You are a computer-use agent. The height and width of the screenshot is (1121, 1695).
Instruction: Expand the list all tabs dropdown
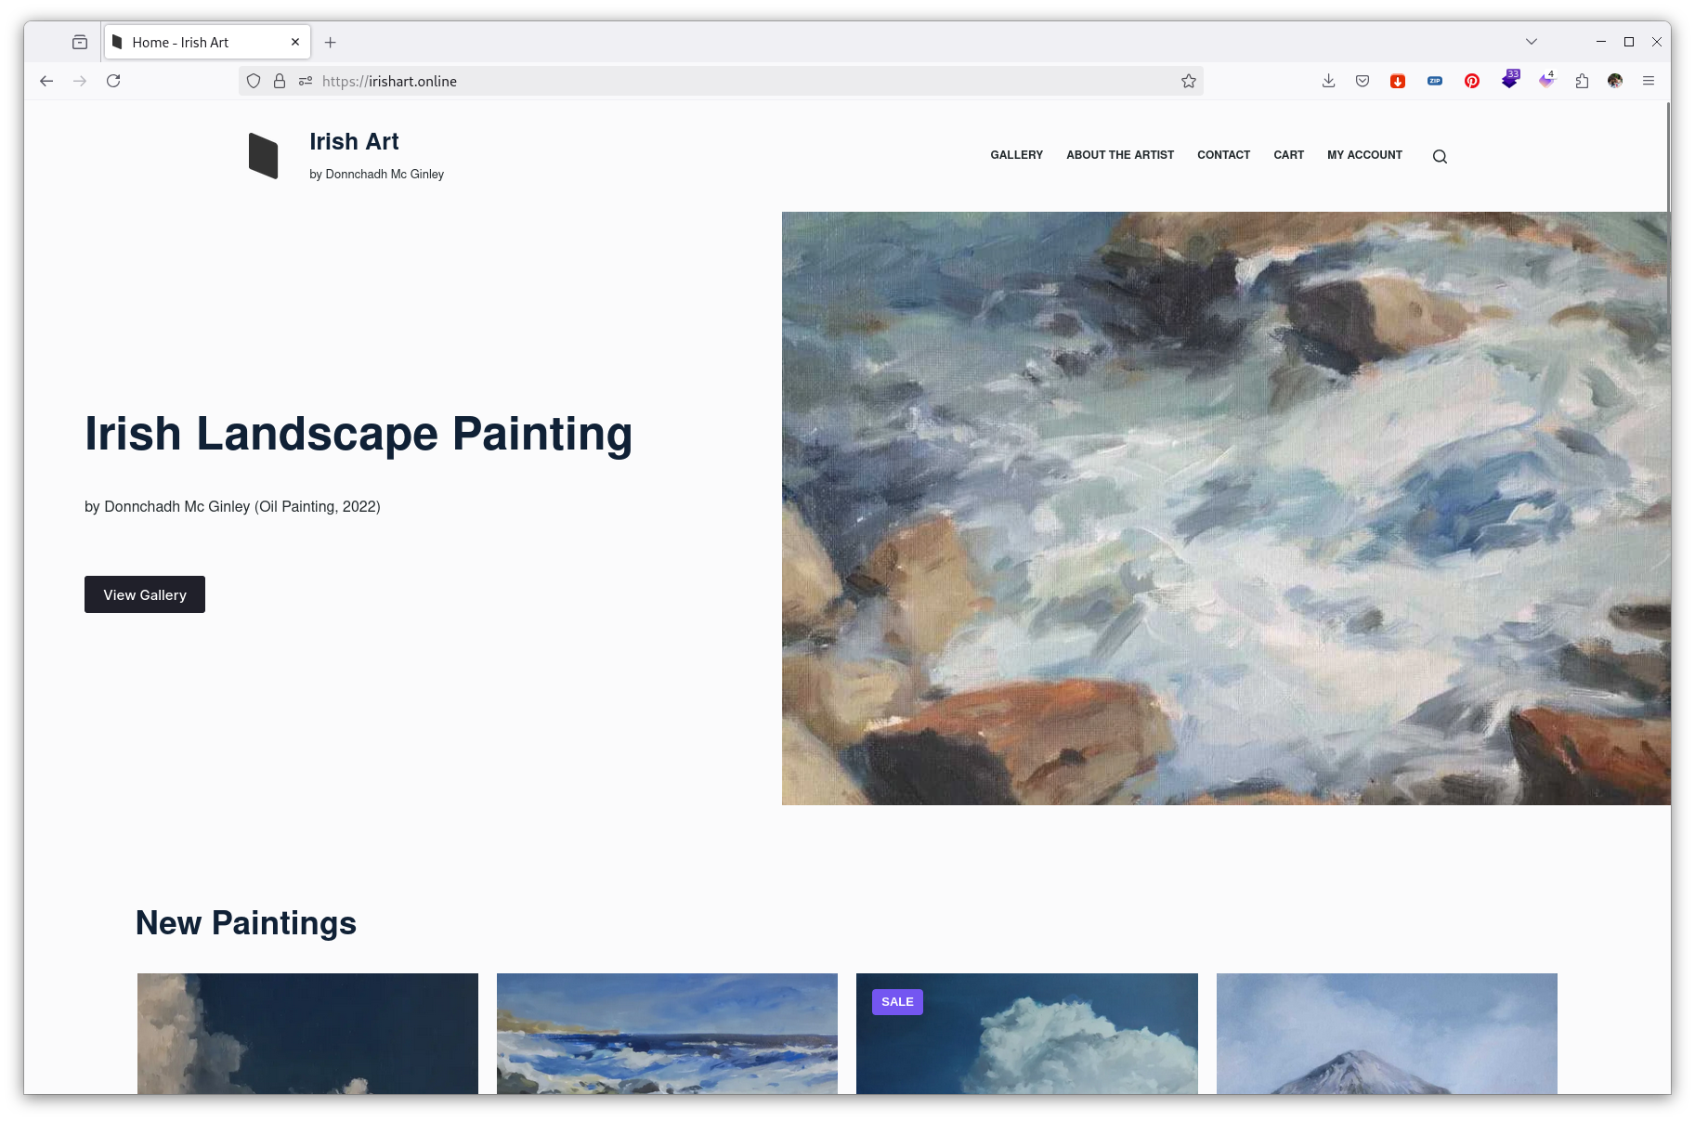(1531, 42)
